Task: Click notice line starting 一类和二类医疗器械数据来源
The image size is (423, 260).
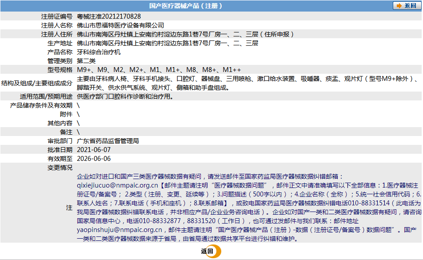Action: click(x=188, y=239)
